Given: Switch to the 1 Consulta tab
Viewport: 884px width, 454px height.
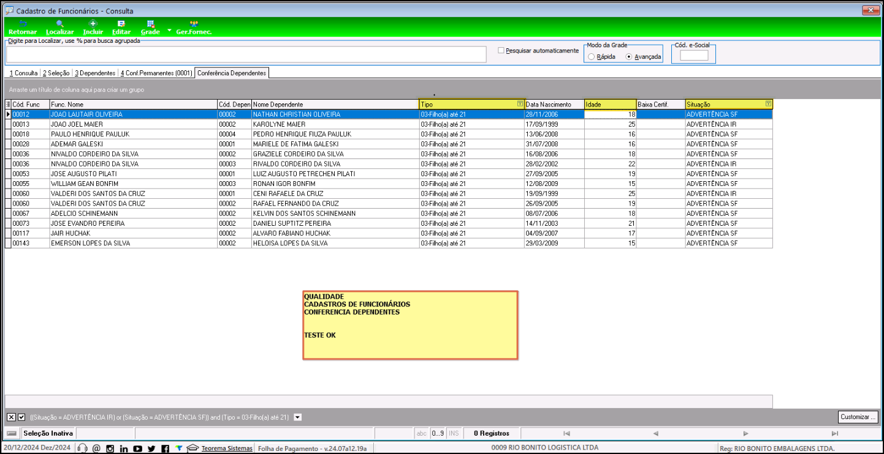Looking at the screenshot, I should click(x=24, y=73).
